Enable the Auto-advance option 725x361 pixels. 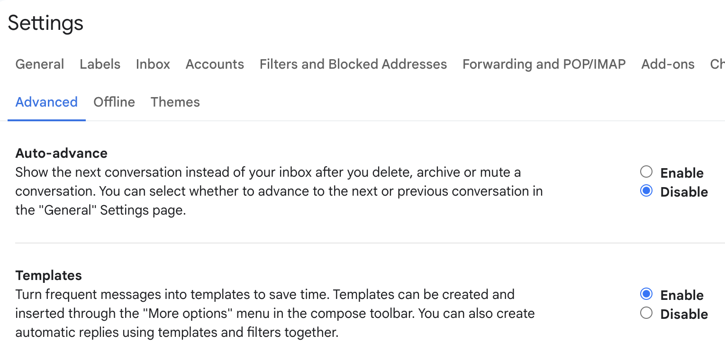click(646, 171)
